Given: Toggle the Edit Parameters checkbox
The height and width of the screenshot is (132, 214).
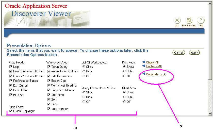Looking at the screenshot, I should coord(49,76).
